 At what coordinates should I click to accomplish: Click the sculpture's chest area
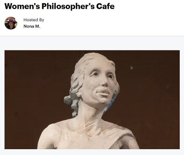89,138
